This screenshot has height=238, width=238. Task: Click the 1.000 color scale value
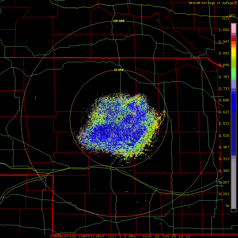coord(224,30)
